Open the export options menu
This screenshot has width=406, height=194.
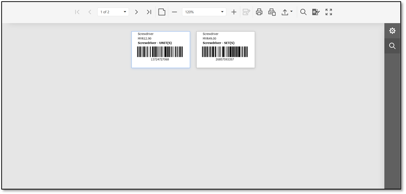click(287, 12)
